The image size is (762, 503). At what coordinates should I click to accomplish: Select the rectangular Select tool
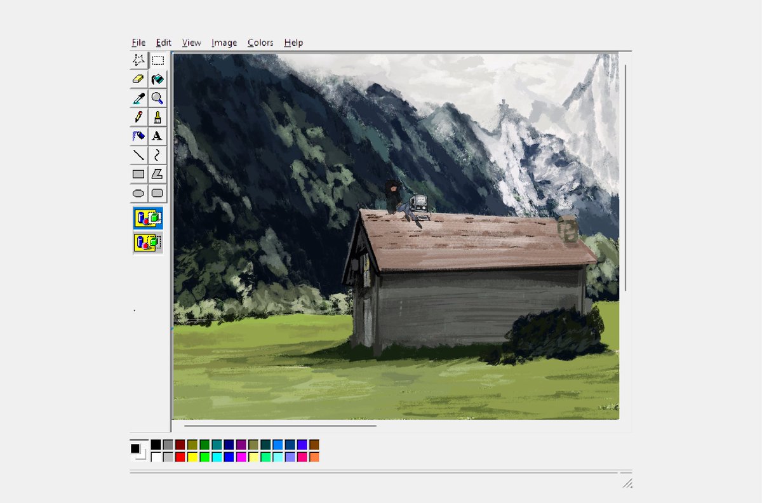(157, 60)
